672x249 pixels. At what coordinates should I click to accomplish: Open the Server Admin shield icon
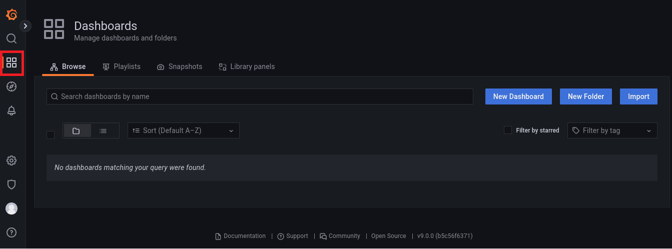[x=12, y=184]
